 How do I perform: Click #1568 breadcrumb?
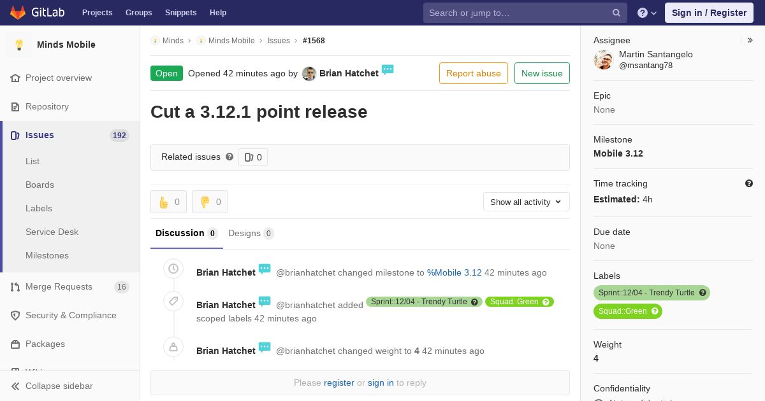click(314, 40)
